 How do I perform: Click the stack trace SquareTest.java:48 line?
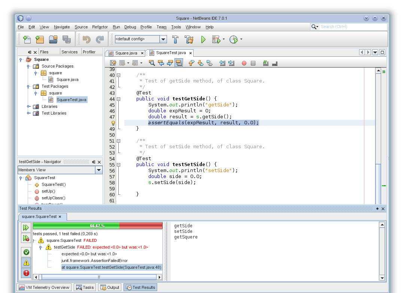(112, 268)
